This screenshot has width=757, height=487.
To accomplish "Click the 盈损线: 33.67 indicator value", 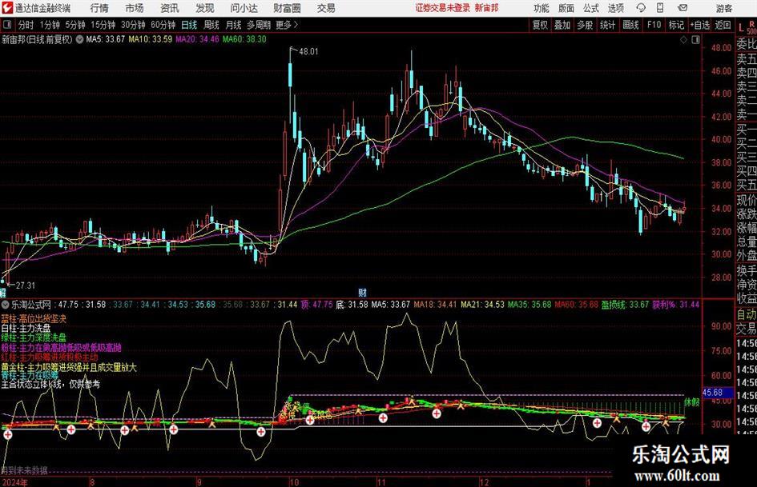I will pyautogui.click(x=625, y=305).
